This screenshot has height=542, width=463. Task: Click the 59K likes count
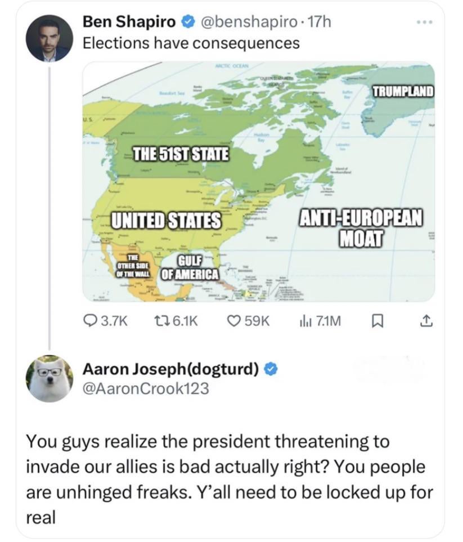click(257, 321)
